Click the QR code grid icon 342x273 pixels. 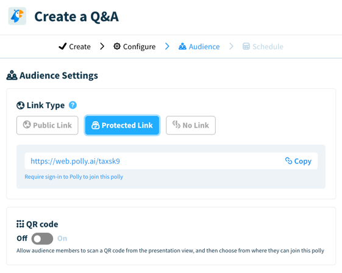coord(20,224)
